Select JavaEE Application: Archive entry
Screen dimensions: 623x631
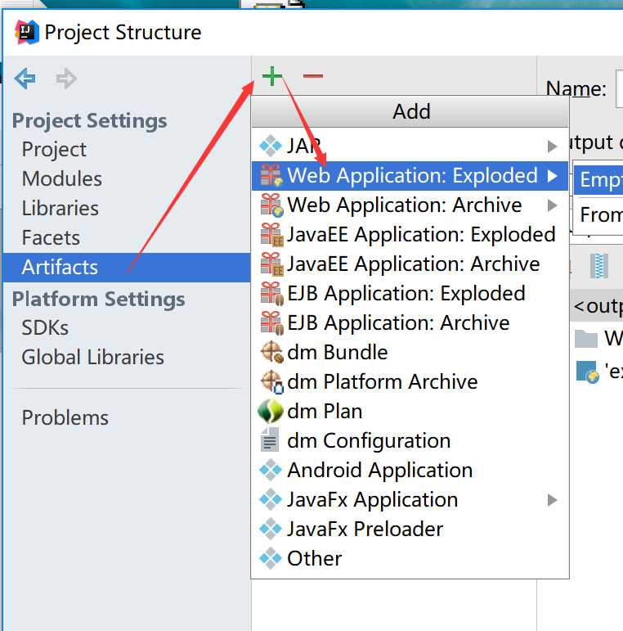tap(410, 264)
